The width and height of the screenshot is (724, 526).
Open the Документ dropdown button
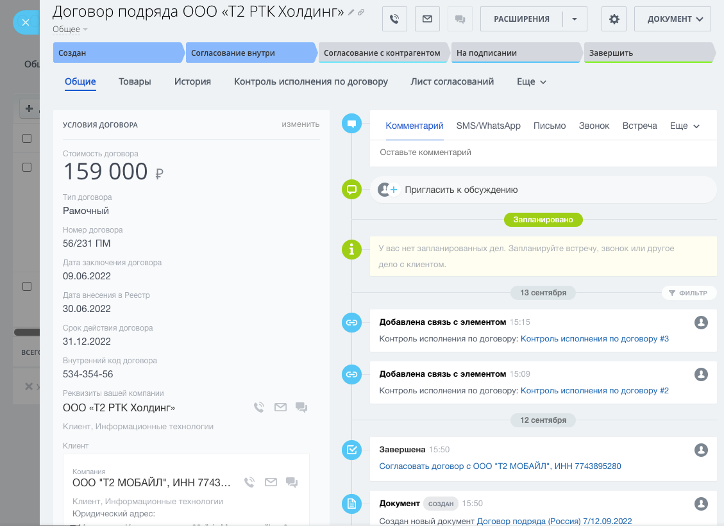(672, 19)
